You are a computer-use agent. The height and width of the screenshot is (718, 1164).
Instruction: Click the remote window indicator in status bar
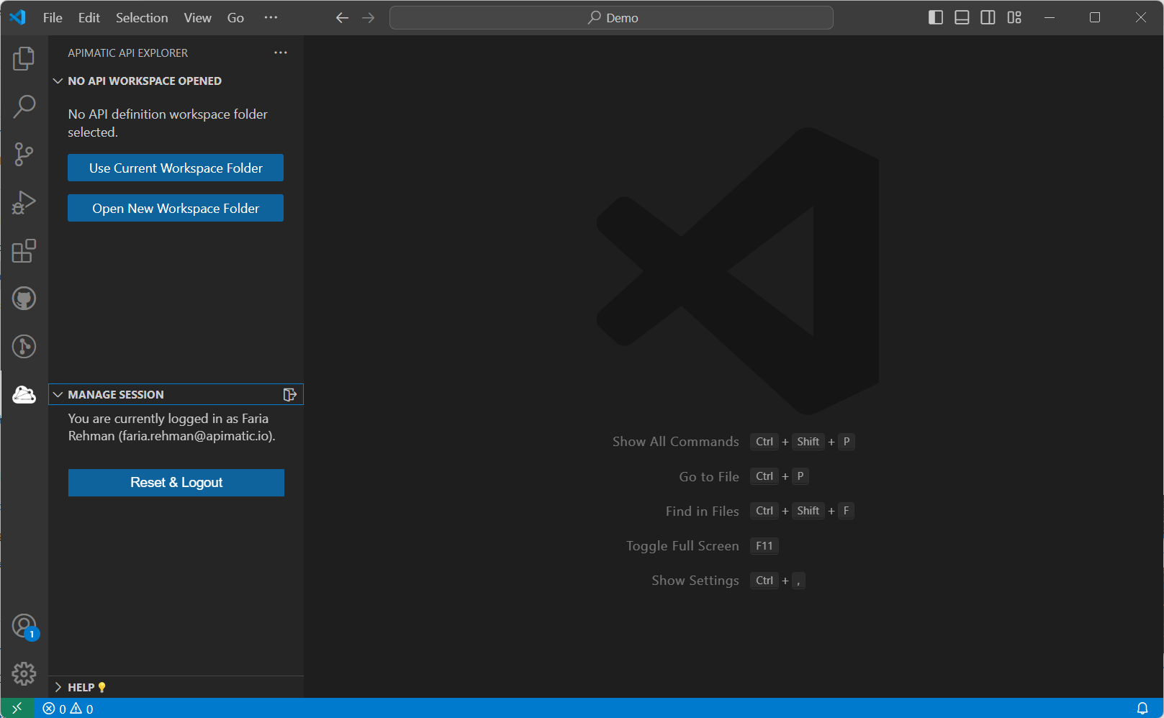coord(17,709)
